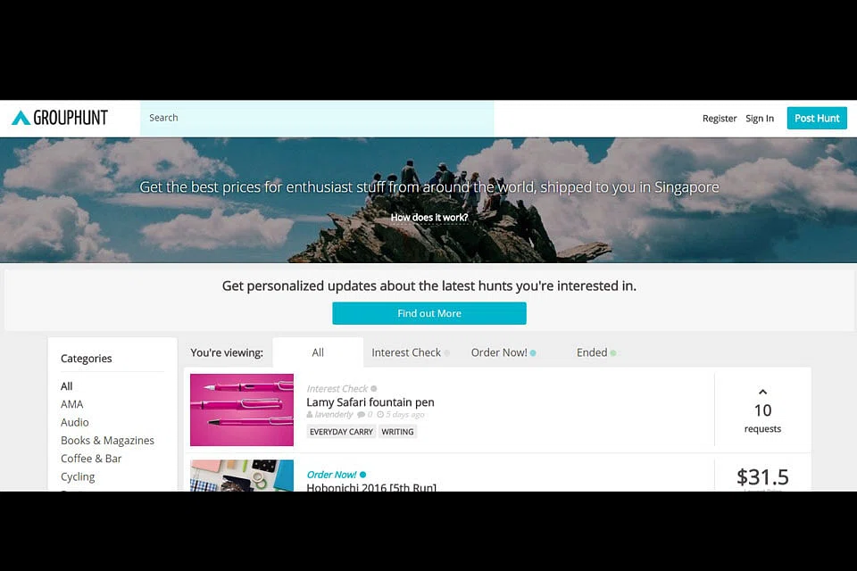Click the clock icon next to 5 days ago

[x=380, y=415]
